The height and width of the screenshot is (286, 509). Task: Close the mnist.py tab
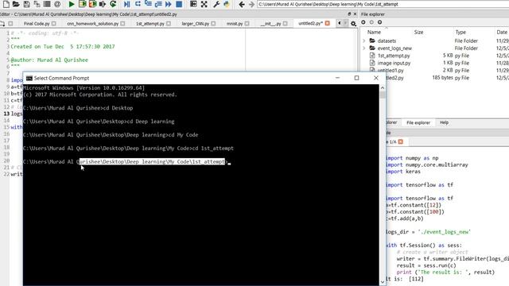click(247, 24)
